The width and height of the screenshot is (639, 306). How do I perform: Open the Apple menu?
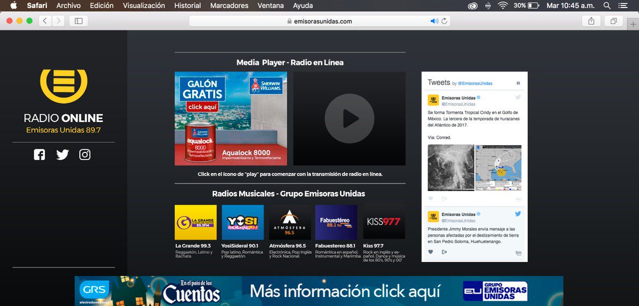[14, 5]
